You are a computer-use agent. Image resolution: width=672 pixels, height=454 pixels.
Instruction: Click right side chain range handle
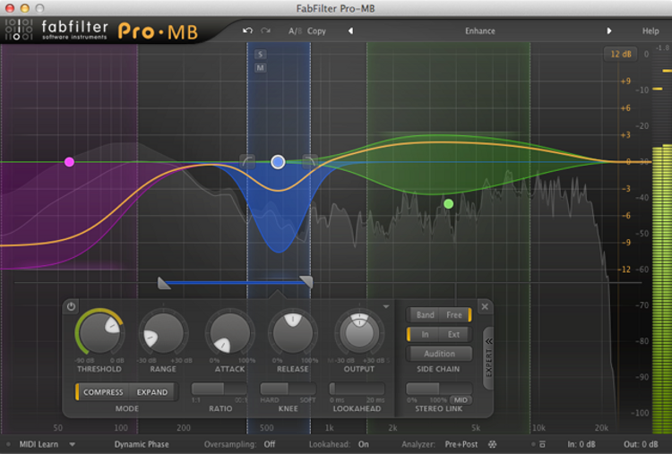coord(306,282)
